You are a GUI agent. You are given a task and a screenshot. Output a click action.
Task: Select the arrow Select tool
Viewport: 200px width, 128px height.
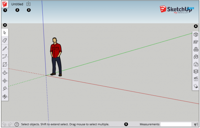tap(5, 33)
